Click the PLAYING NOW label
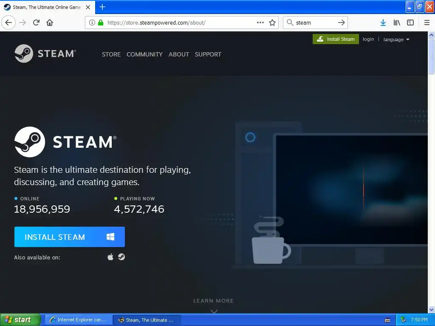The height and width of the screenshot is (326, 435). point(137,199)
